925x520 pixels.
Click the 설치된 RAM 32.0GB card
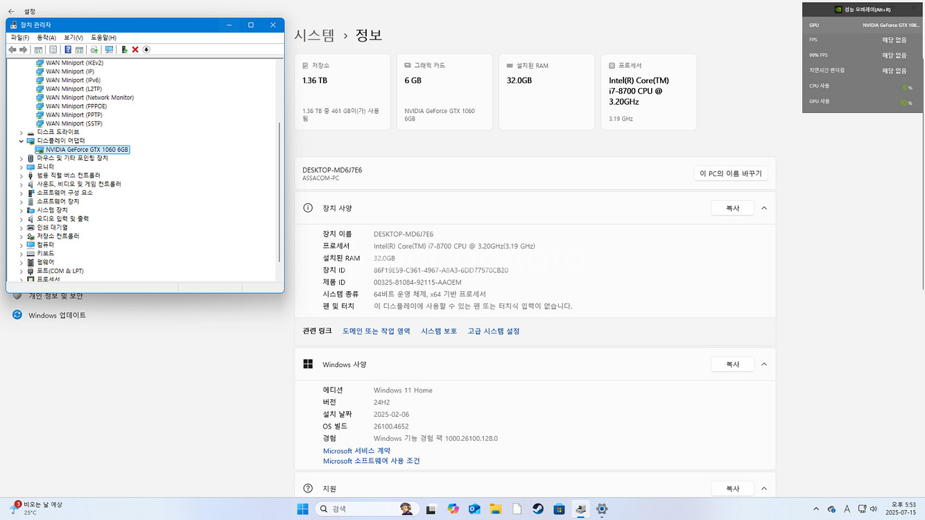[x=546, y=92]
